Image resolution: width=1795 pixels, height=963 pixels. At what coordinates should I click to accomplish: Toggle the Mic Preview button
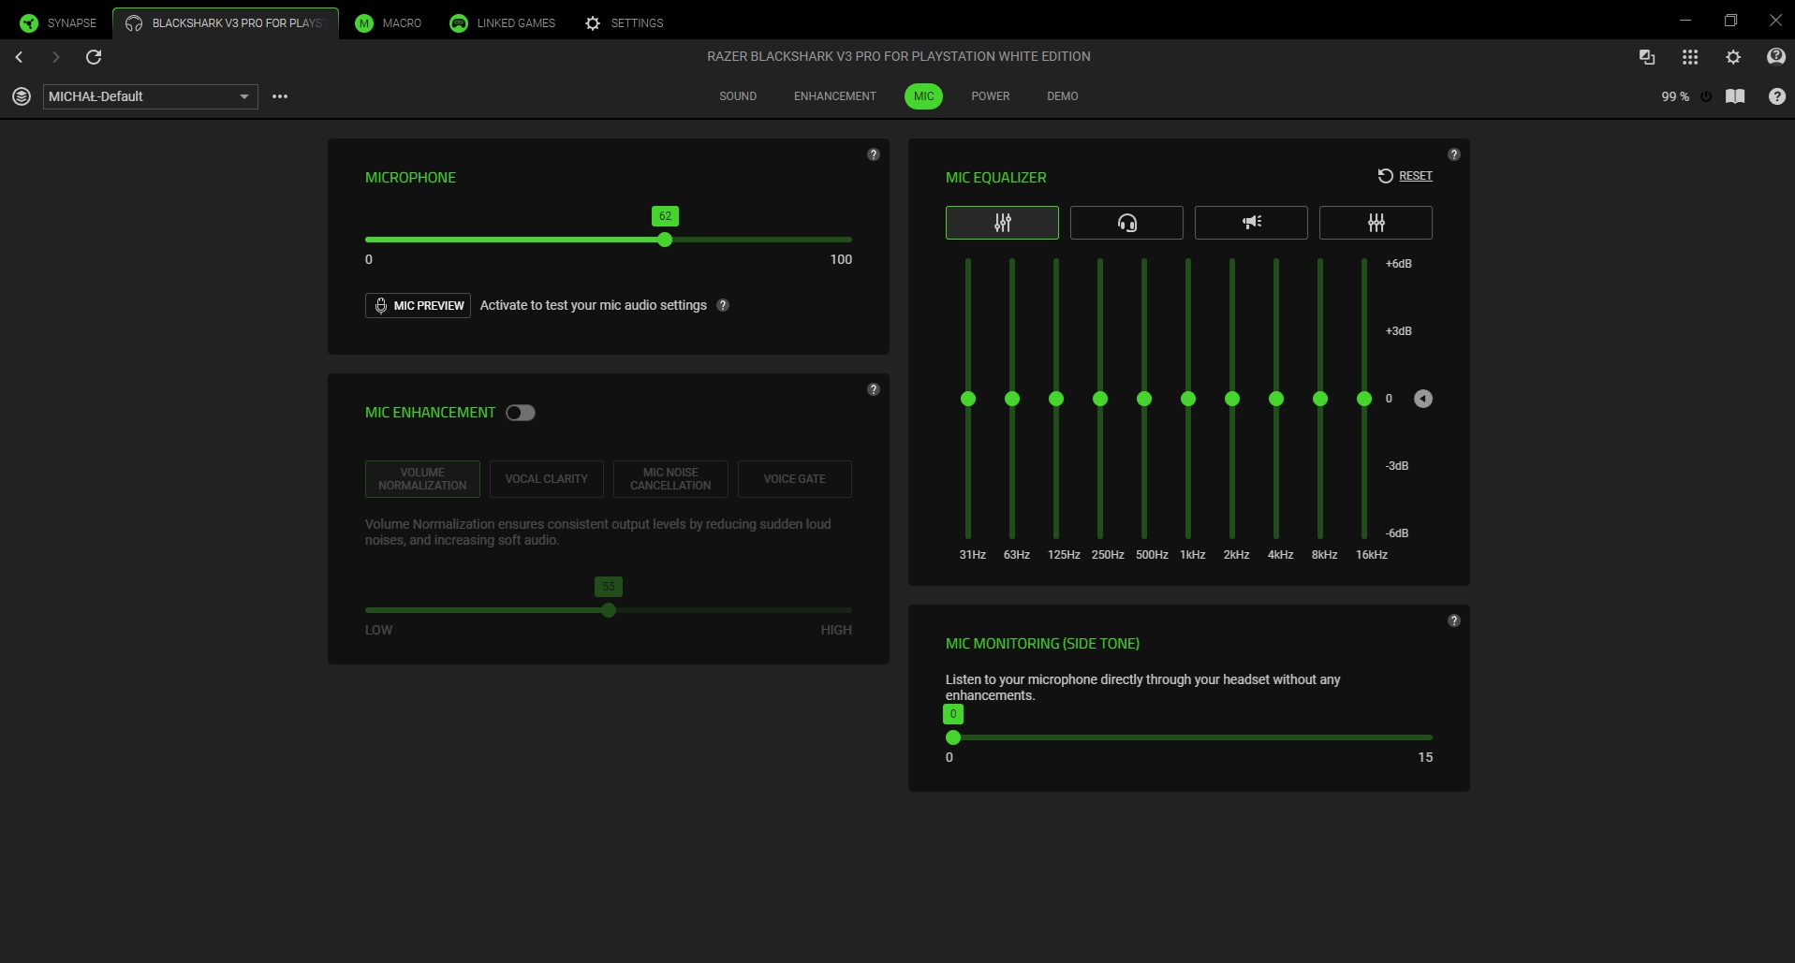coord(418,305)
